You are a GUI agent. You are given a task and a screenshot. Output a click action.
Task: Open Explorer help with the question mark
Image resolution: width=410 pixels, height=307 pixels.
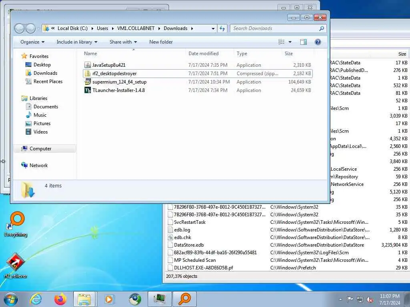[x=318, y=42]
